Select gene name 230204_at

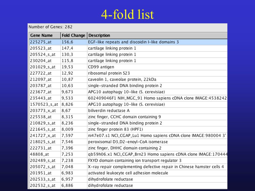pos(41,61)
